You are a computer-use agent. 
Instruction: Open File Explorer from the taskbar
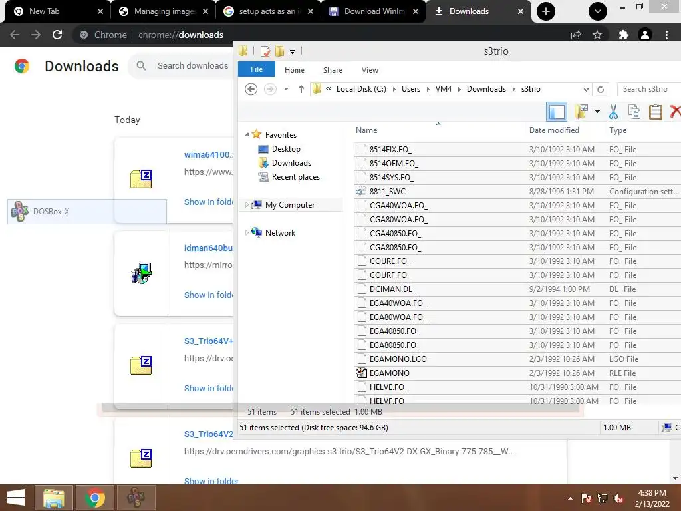54,498
